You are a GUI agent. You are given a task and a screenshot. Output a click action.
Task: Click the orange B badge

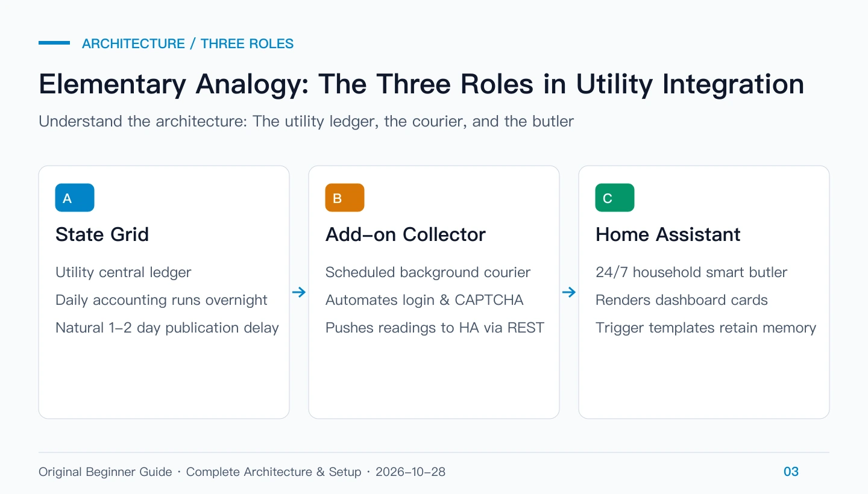click(345, 198)
